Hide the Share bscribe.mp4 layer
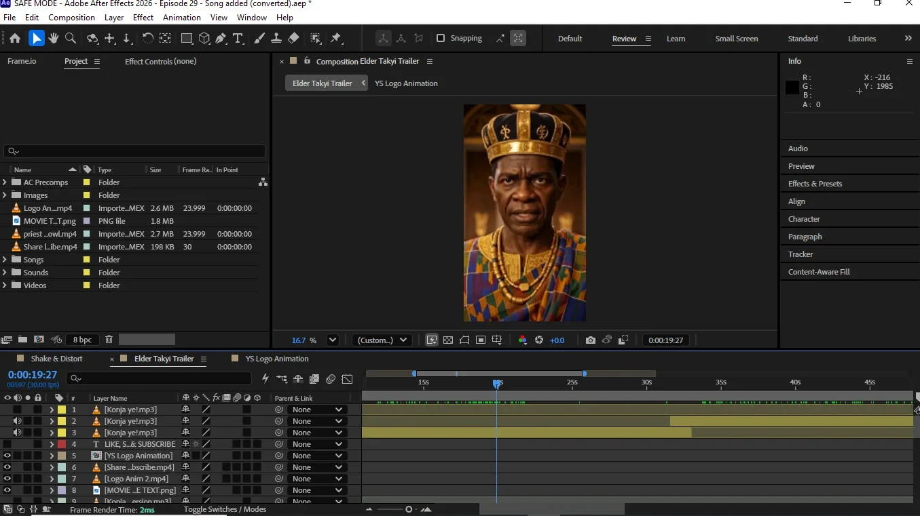Screen dimensions: 920x516 7,467
